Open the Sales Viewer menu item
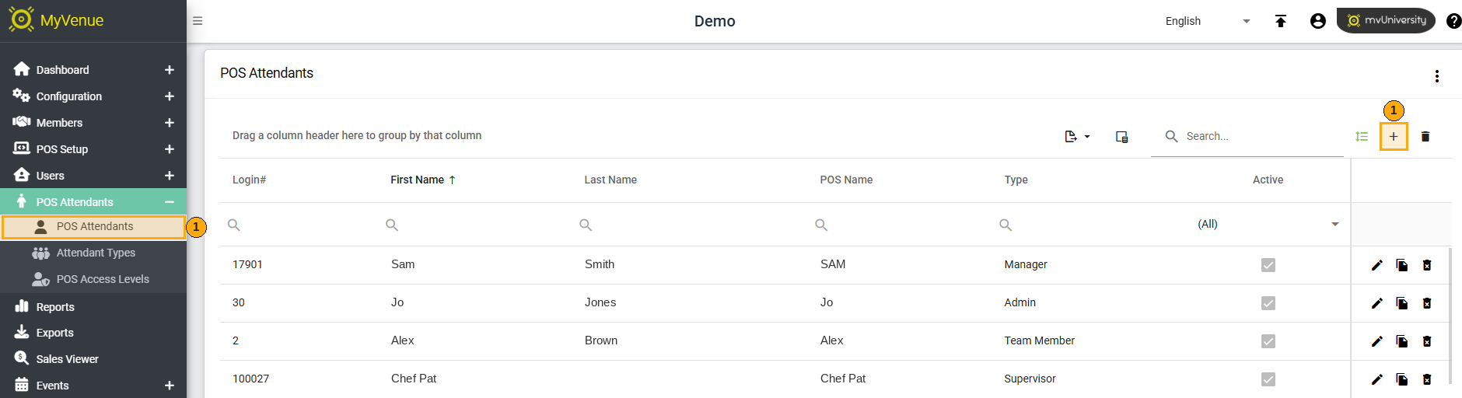The height and width of the screenshot is (398, 1462). (x=93, y=359)
